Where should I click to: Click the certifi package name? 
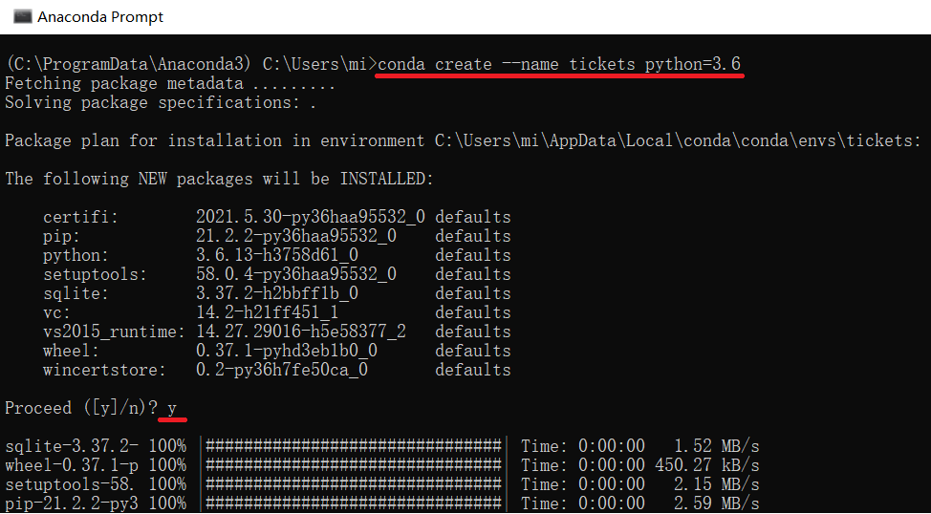pos(80,217)
